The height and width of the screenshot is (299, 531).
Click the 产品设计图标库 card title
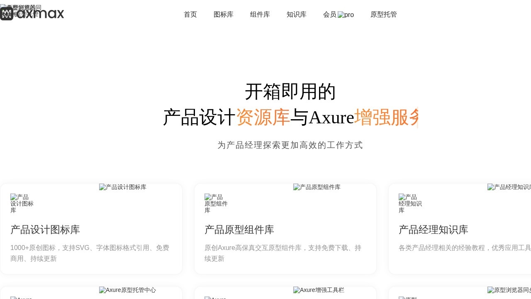(45, 230)
